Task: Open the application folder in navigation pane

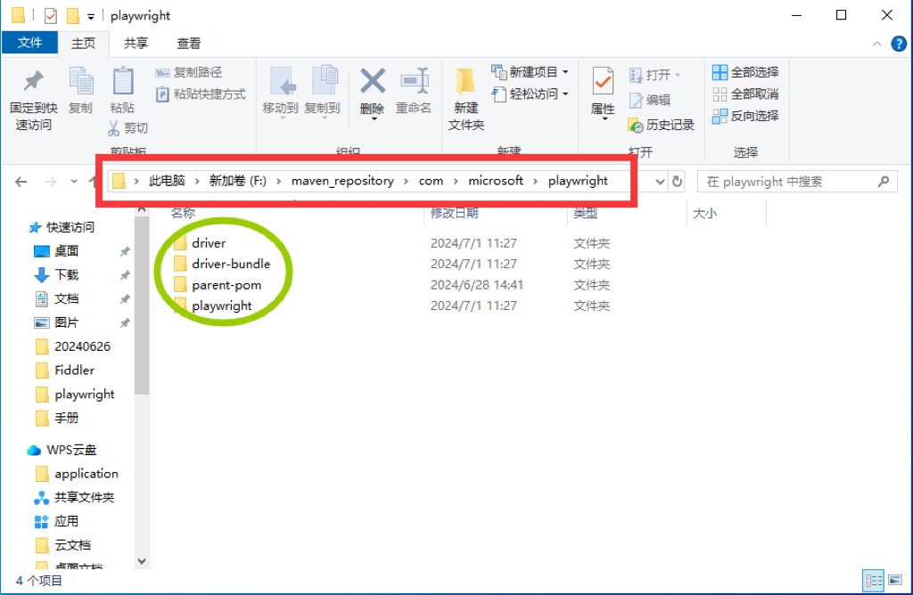Action: click(77, 474)
